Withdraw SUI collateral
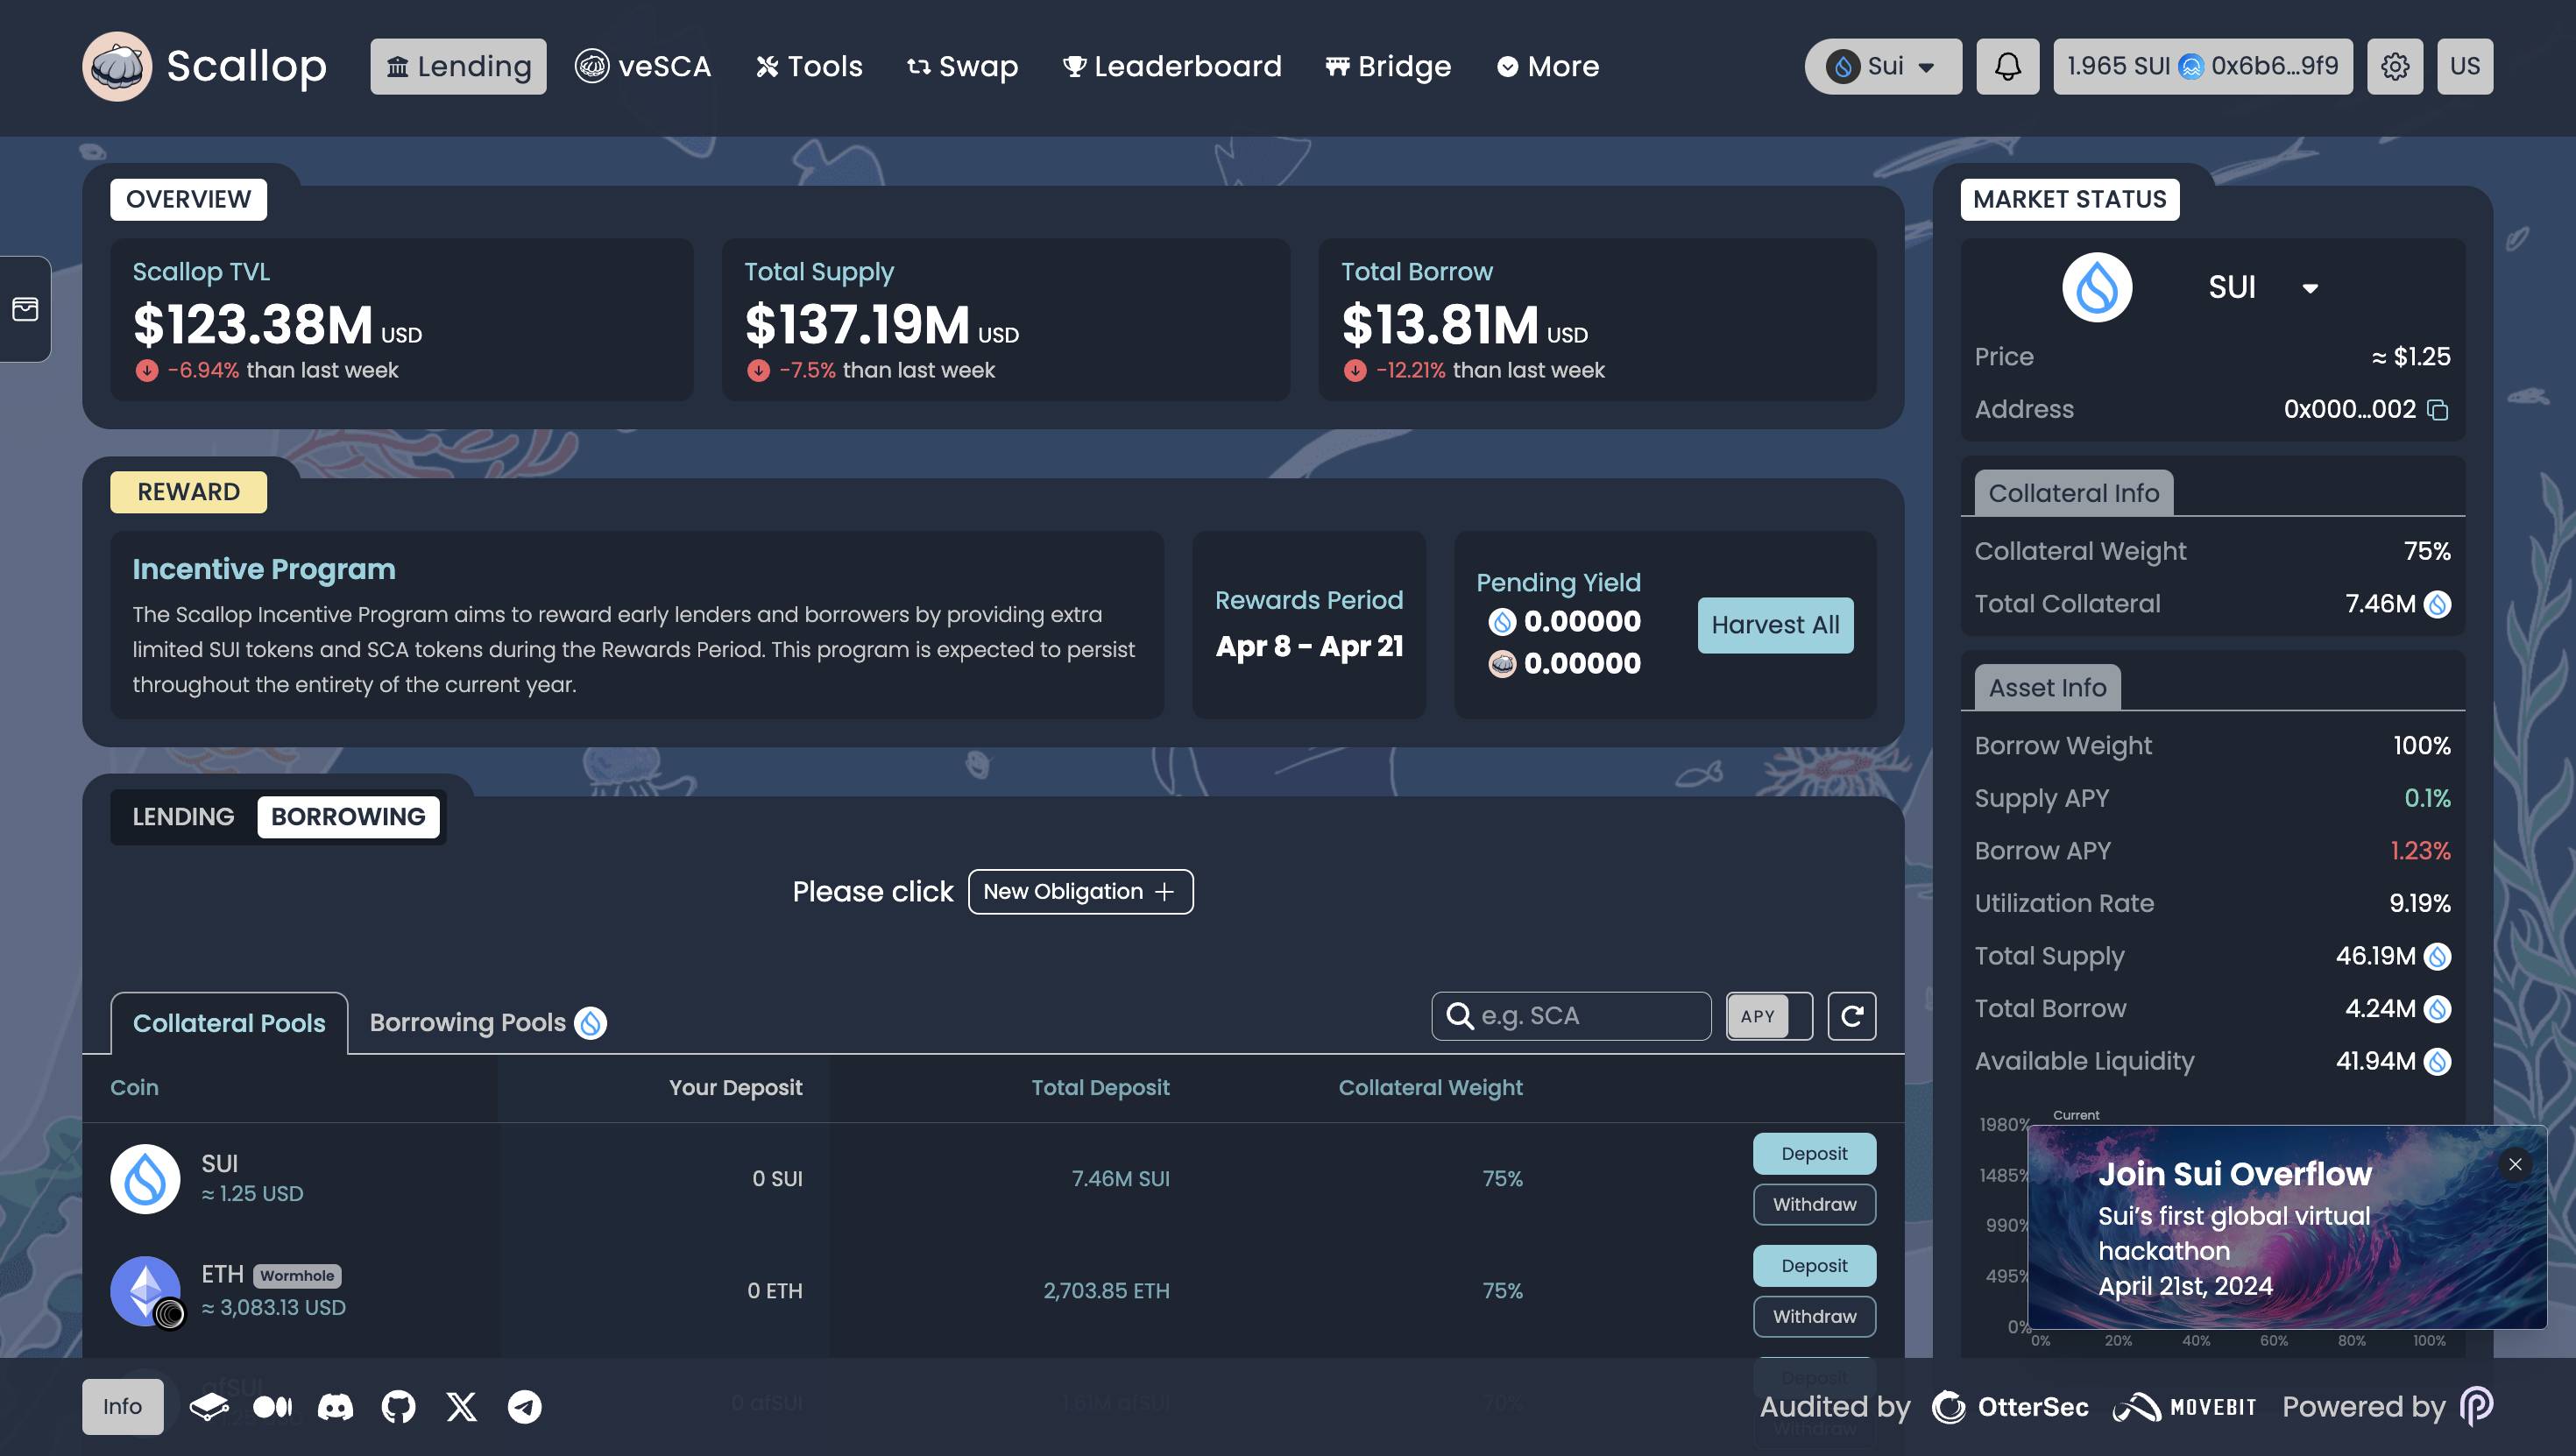The width and height of the screenshot is (2576, 1456). point(1814,1205)
